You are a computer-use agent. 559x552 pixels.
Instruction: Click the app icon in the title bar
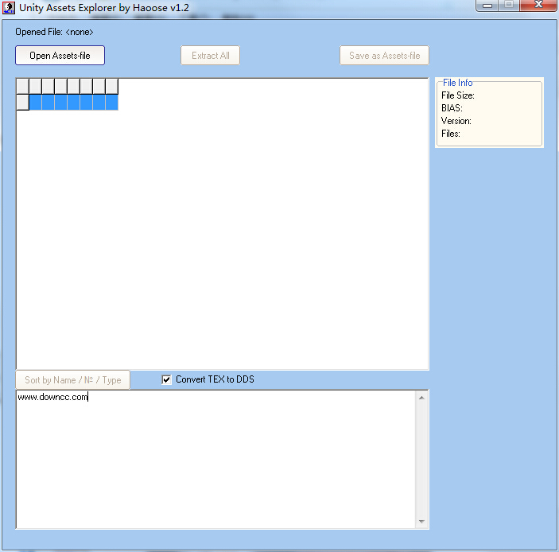tap(9, 8)
